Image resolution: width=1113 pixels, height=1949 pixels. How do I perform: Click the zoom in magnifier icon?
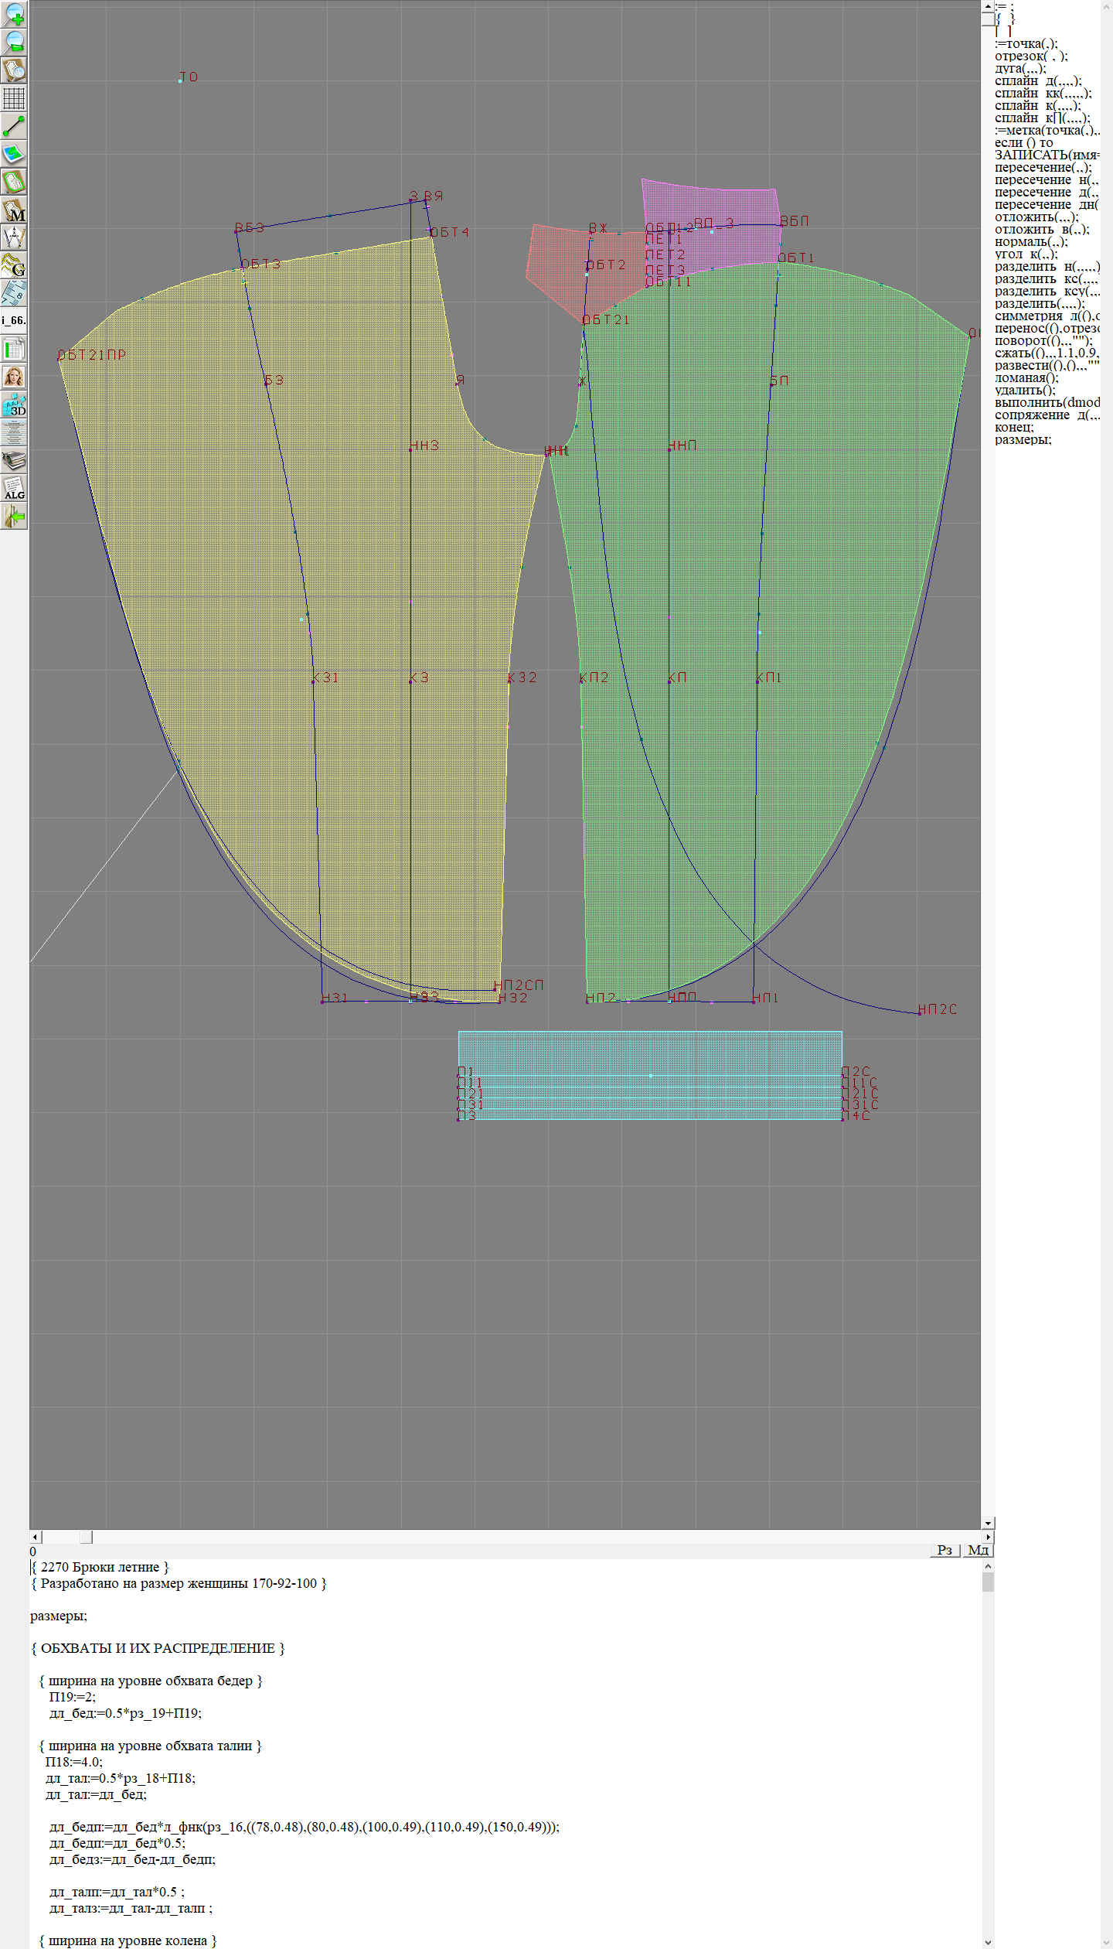(14, 14)
